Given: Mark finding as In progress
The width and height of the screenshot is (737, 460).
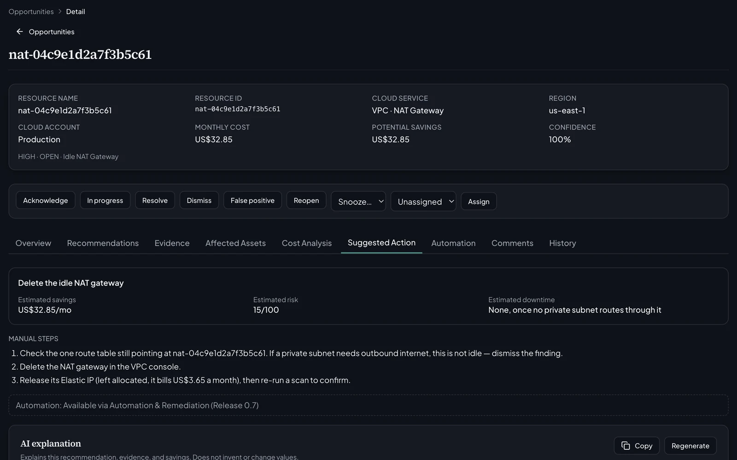Looking at the screenshot, I should tap(105, 201).
